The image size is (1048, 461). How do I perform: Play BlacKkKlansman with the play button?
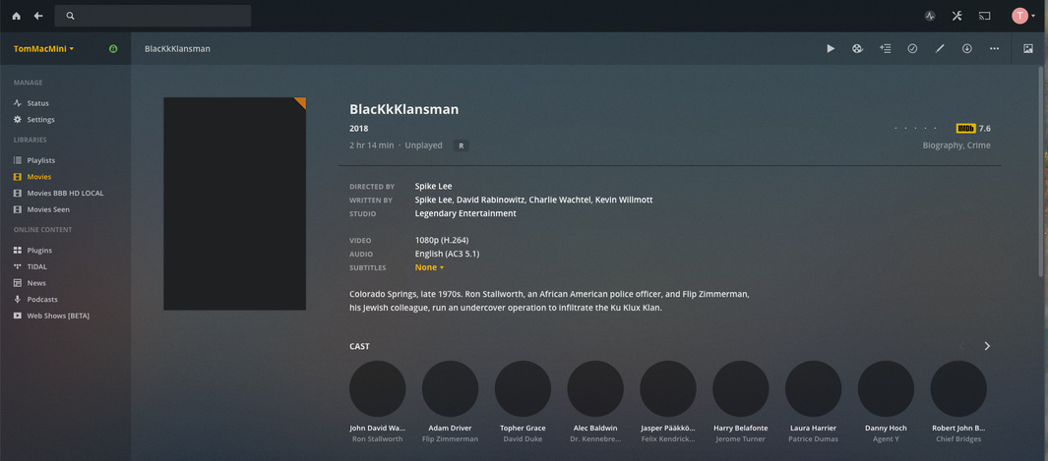(x=831, y=49)
